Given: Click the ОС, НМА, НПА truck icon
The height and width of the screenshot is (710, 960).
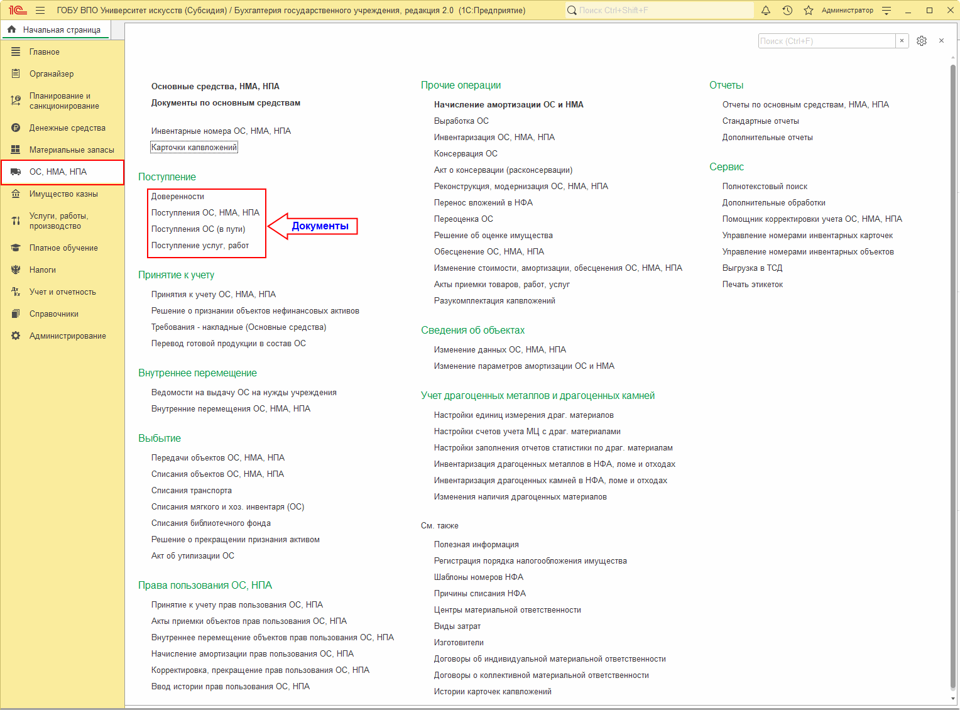Looking at the screenshot, I should point(16,172).
